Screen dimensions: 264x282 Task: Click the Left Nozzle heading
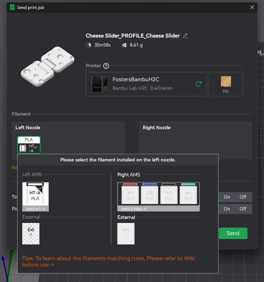[x=28, y=128]
